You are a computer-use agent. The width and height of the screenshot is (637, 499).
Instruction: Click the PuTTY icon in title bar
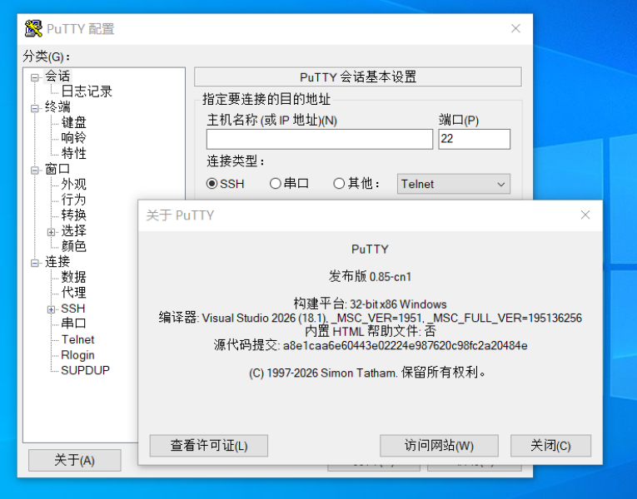coord(33,28)
